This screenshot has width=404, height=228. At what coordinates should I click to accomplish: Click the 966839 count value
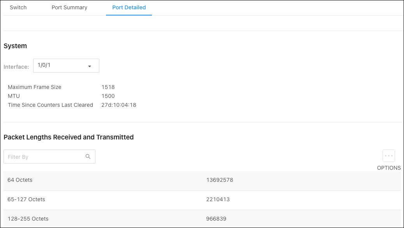pyautogui.click(x=216, y=219)
